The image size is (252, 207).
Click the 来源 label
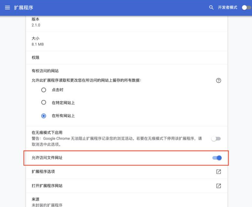(x=35, y=199)
